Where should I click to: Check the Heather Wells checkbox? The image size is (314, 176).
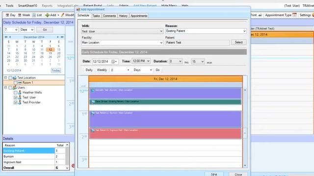(x=15, y=92)
